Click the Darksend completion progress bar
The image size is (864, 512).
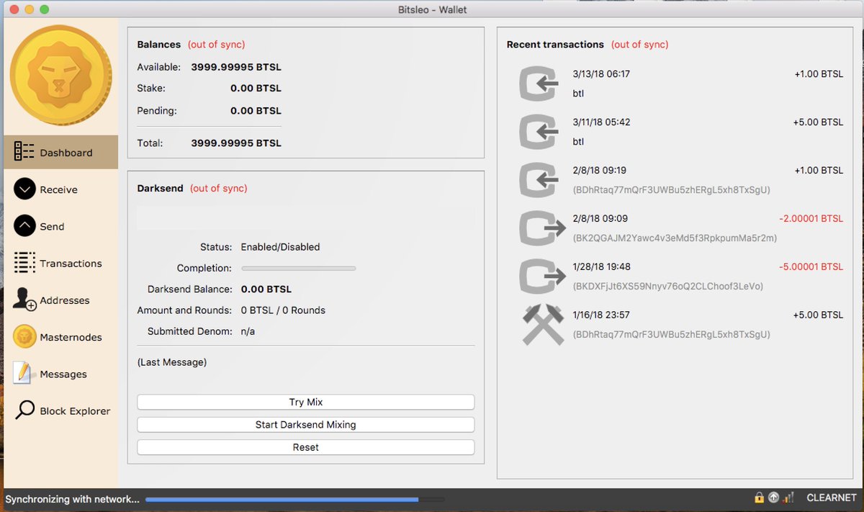pos(298,268)
